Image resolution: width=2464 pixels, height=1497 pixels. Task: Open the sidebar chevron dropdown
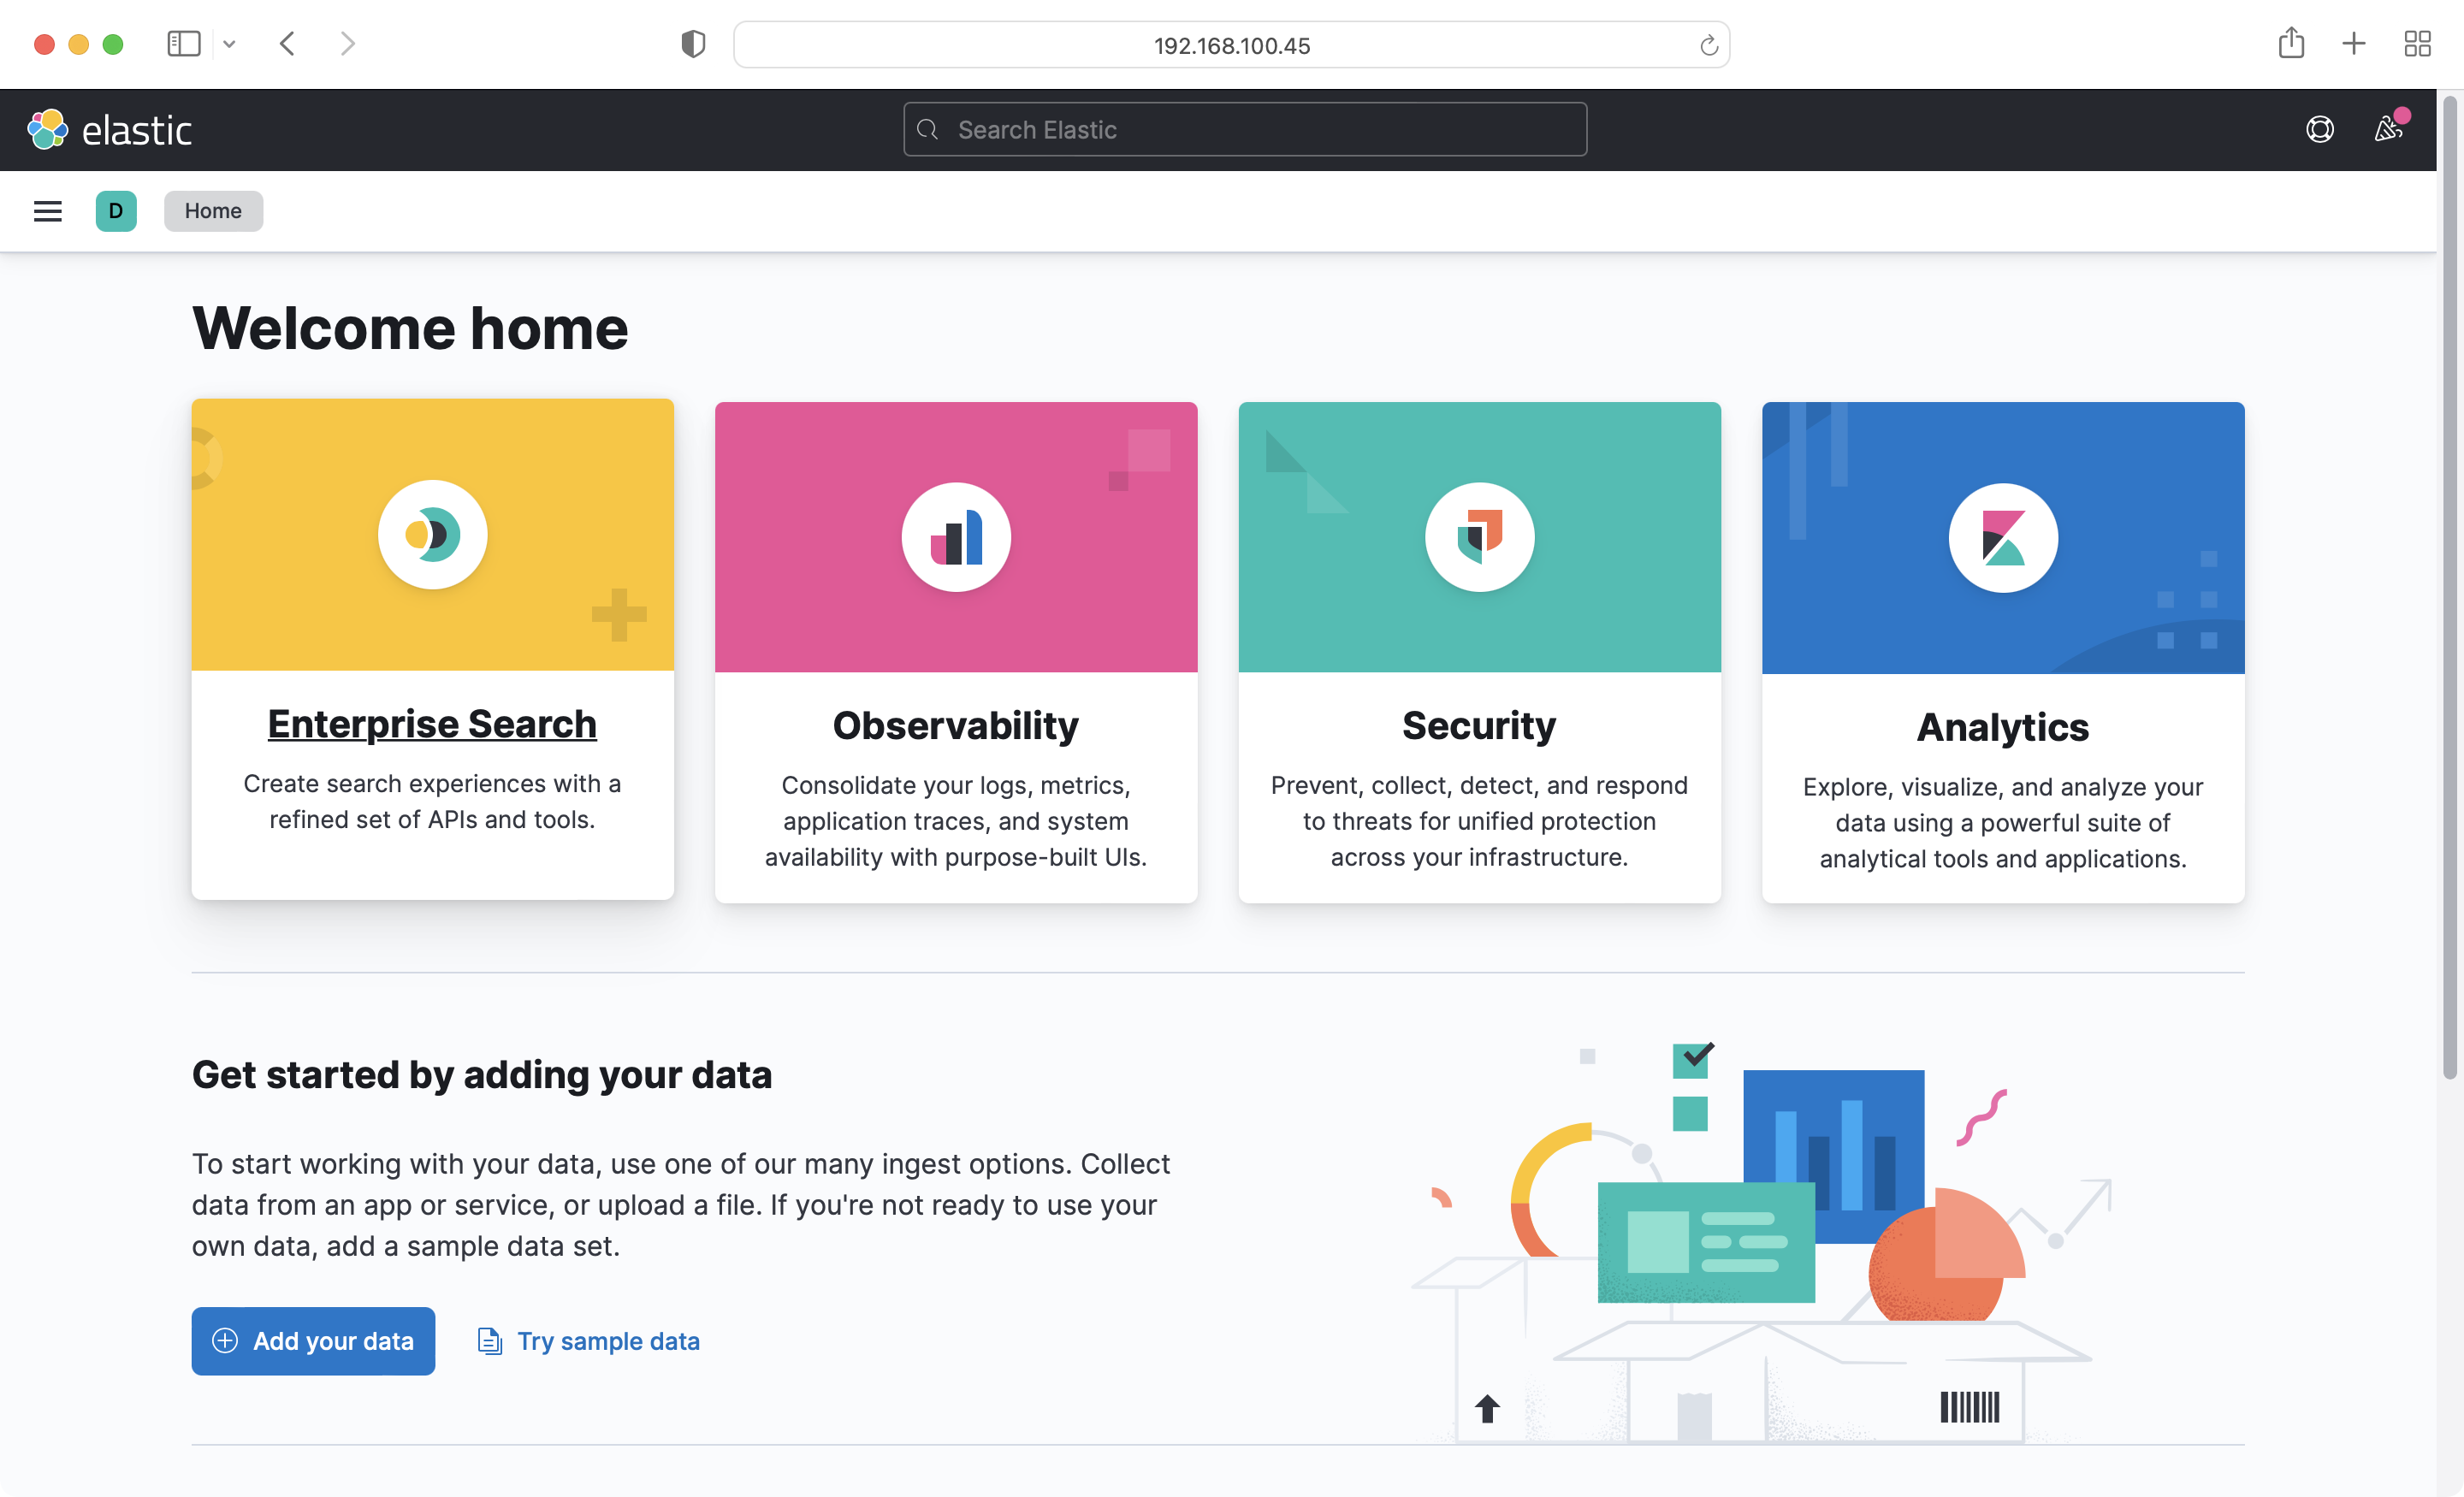coord(230,44)
